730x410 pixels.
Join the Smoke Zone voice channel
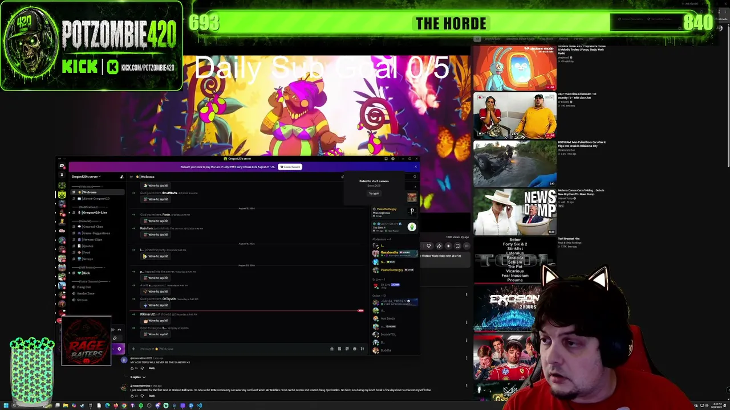click(x=96, y=293)
